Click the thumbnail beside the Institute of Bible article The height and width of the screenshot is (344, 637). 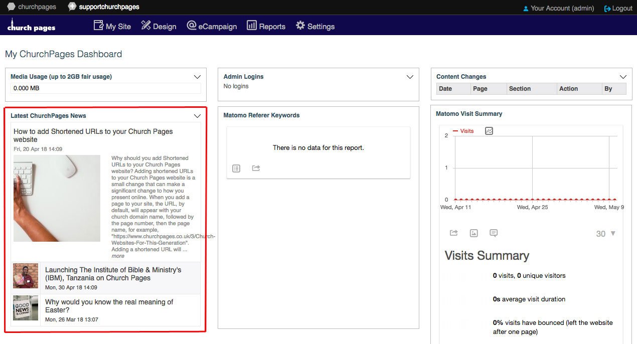point(26,276)
